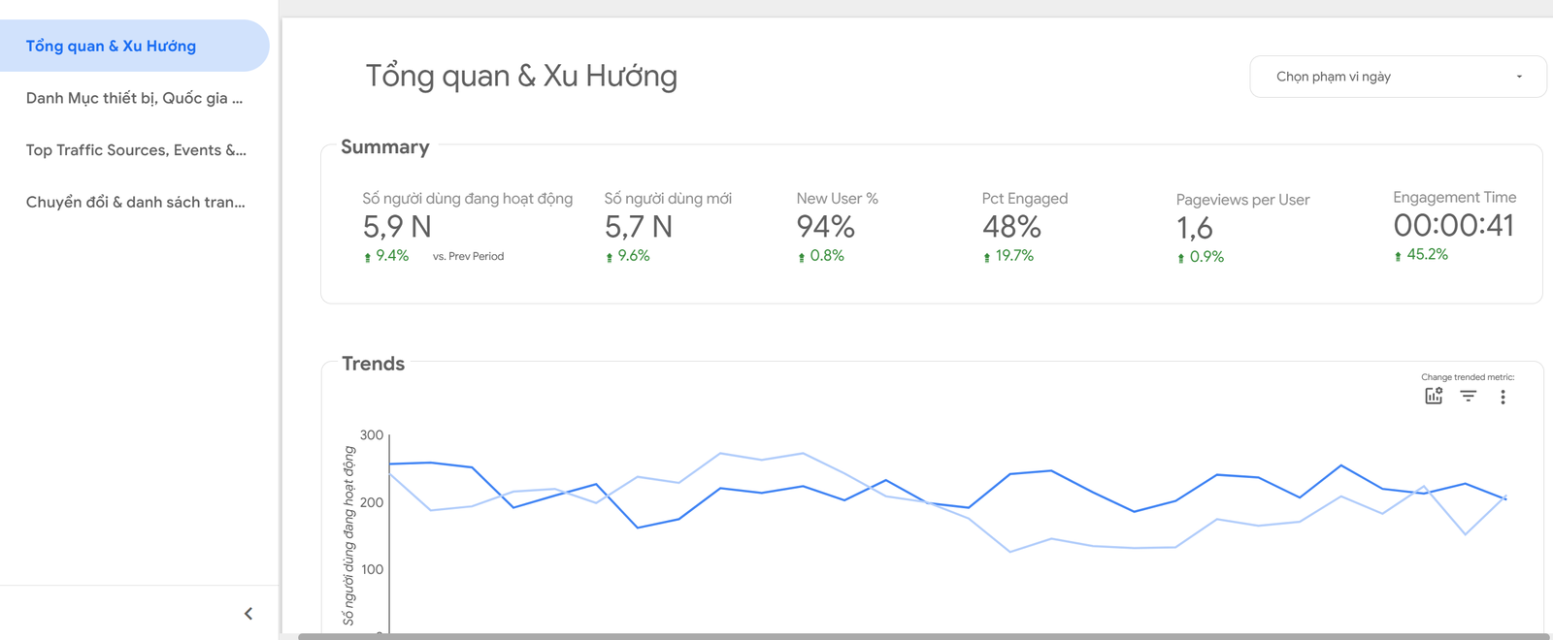Open the change trended metric chart icon
The height and width of the screenshot is (640, 1553).
(x=1434, y=396)
